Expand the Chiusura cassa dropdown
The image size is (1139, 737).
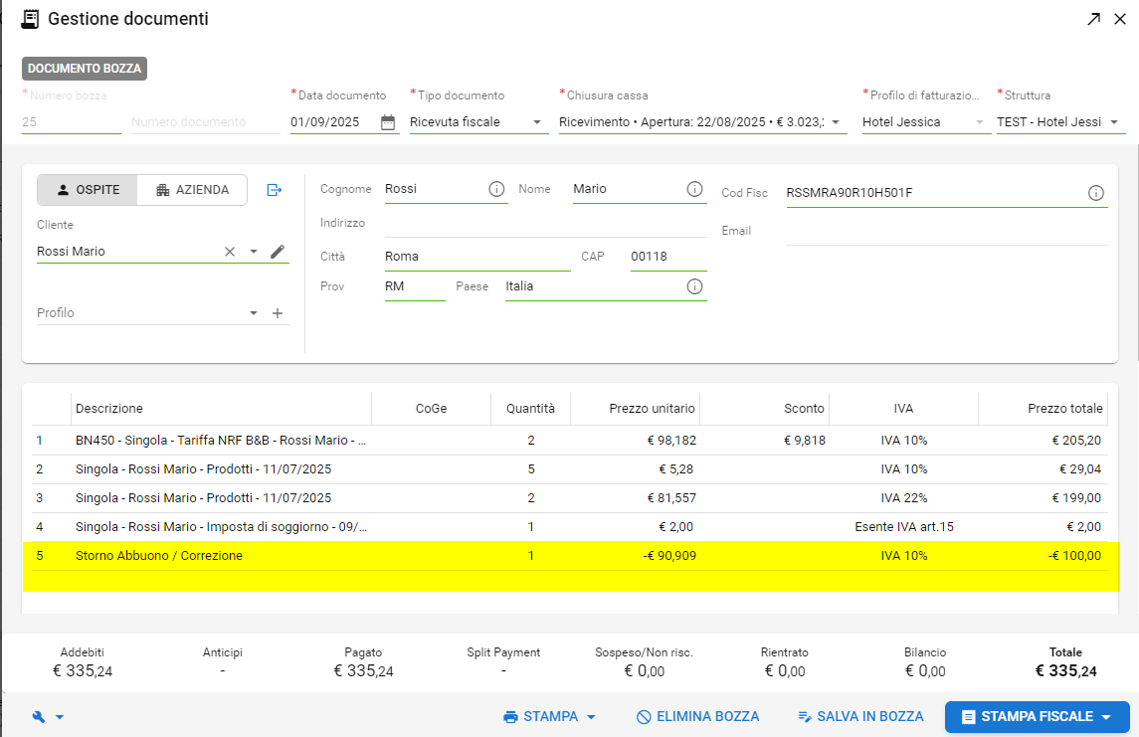(836, 122)
